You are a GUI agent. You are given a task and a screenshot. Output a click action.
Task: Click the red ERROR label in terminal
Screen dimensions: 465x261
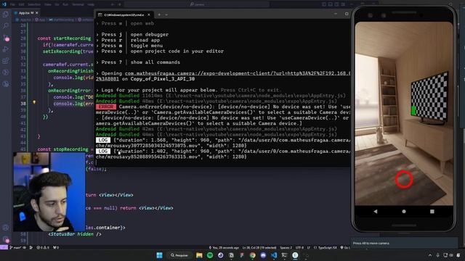pos(106,107)
